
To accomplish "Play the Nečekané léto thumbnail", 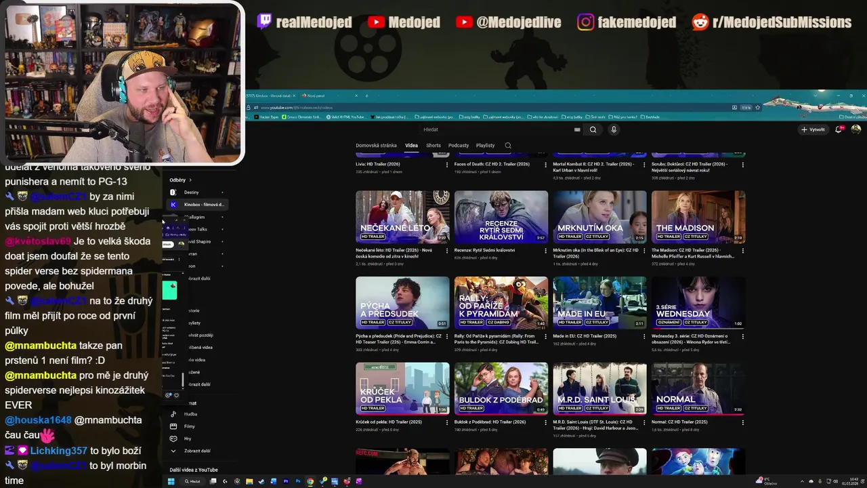I will [x=402, y=217].
